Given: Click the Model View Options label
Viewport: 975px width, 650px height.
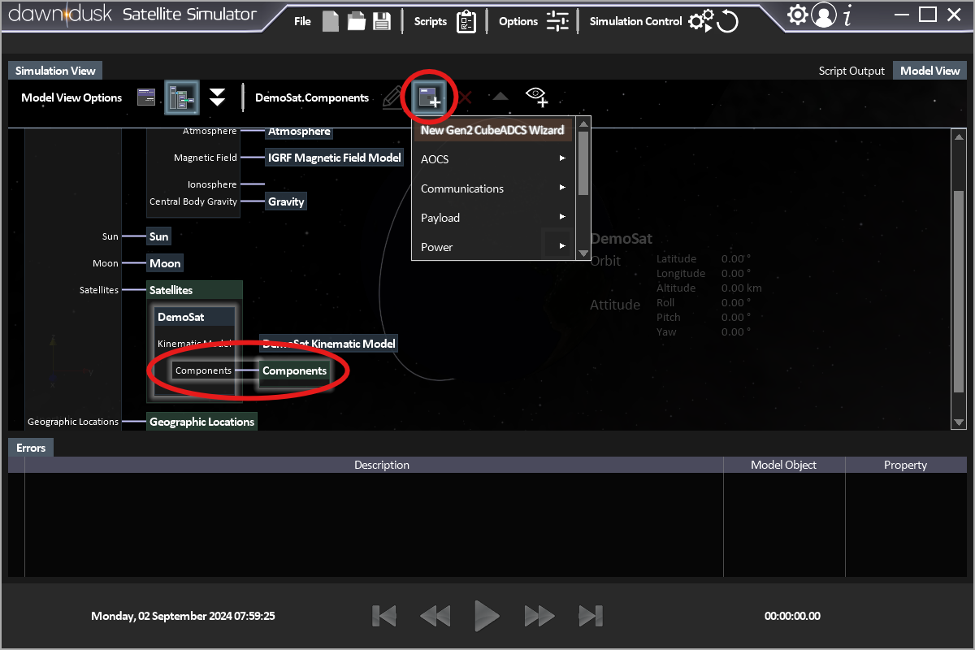Looking at the screenshot, I should [71, 97].
